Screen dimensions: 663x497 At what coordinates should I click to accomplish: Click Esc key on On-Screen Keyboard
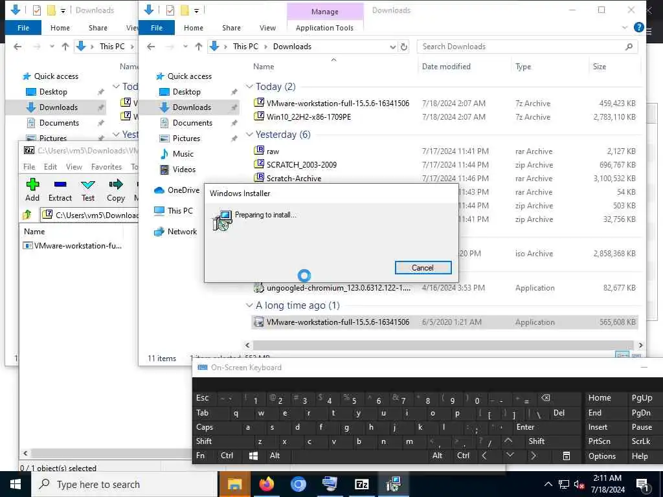coord(204,398)
